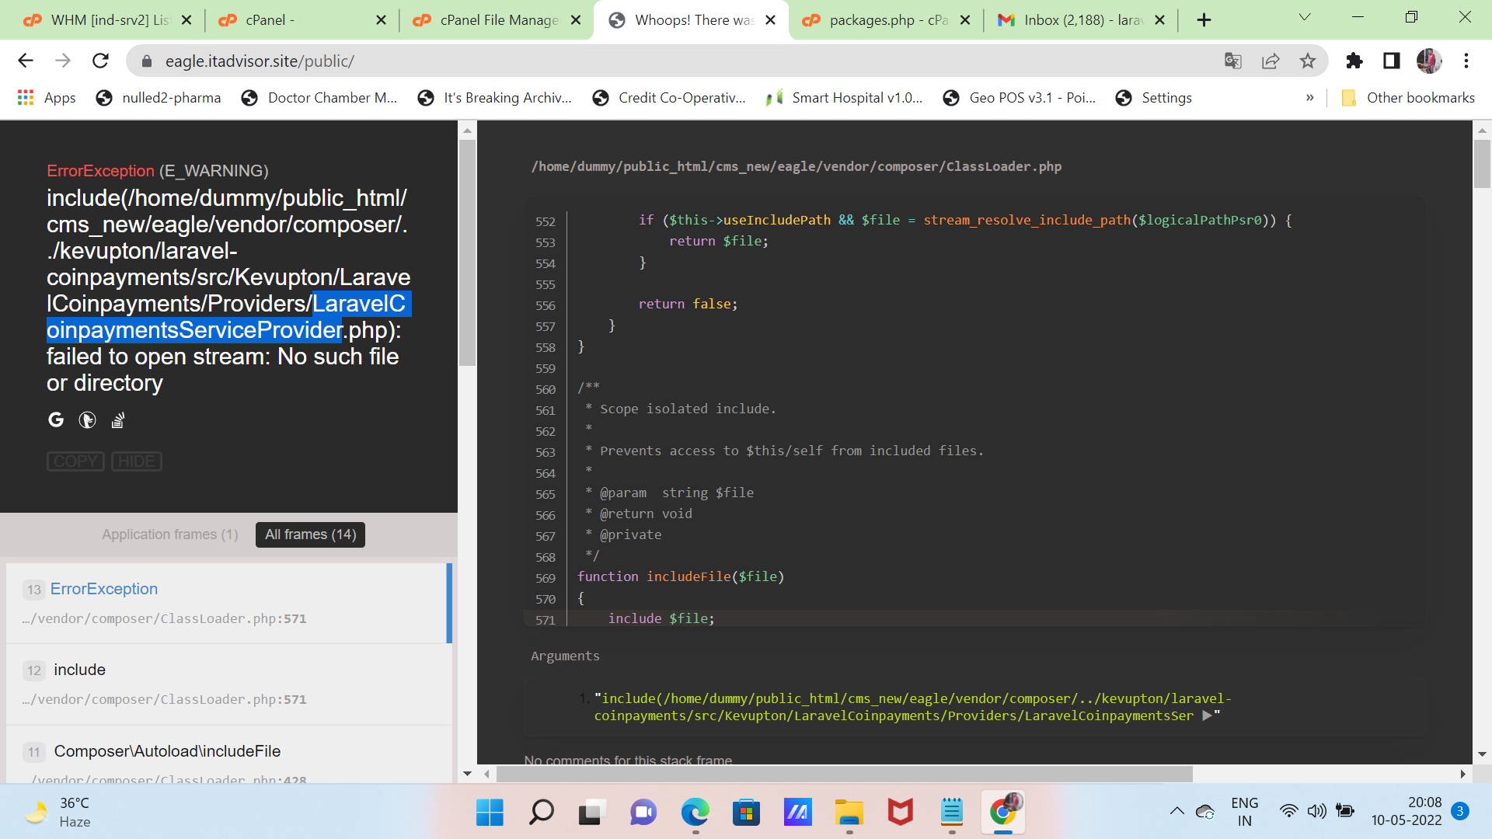Open the weather widget showing 36°C Haze
This screenshot has height=839, width=1492.
click(x=58, y=812)
